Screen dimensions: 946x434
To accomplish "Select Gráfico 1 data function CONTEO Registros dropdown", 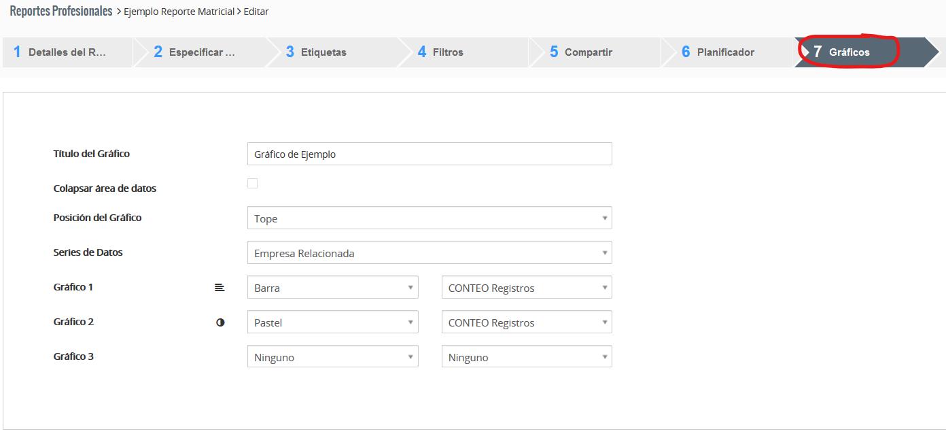I will (x=526, y=288).
